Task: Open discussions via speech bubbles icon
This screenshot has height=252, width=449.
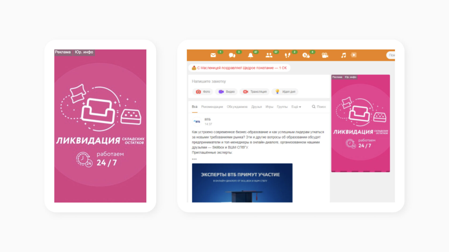Action: click(x=232, y=55)
